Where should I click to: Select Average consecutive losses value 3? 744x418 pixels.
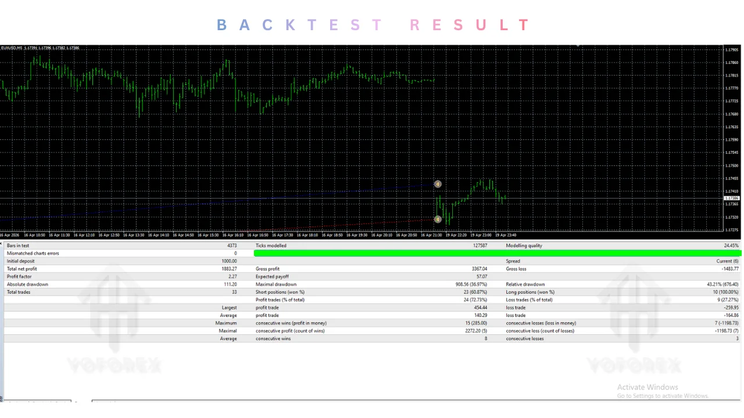coord(737,338)
